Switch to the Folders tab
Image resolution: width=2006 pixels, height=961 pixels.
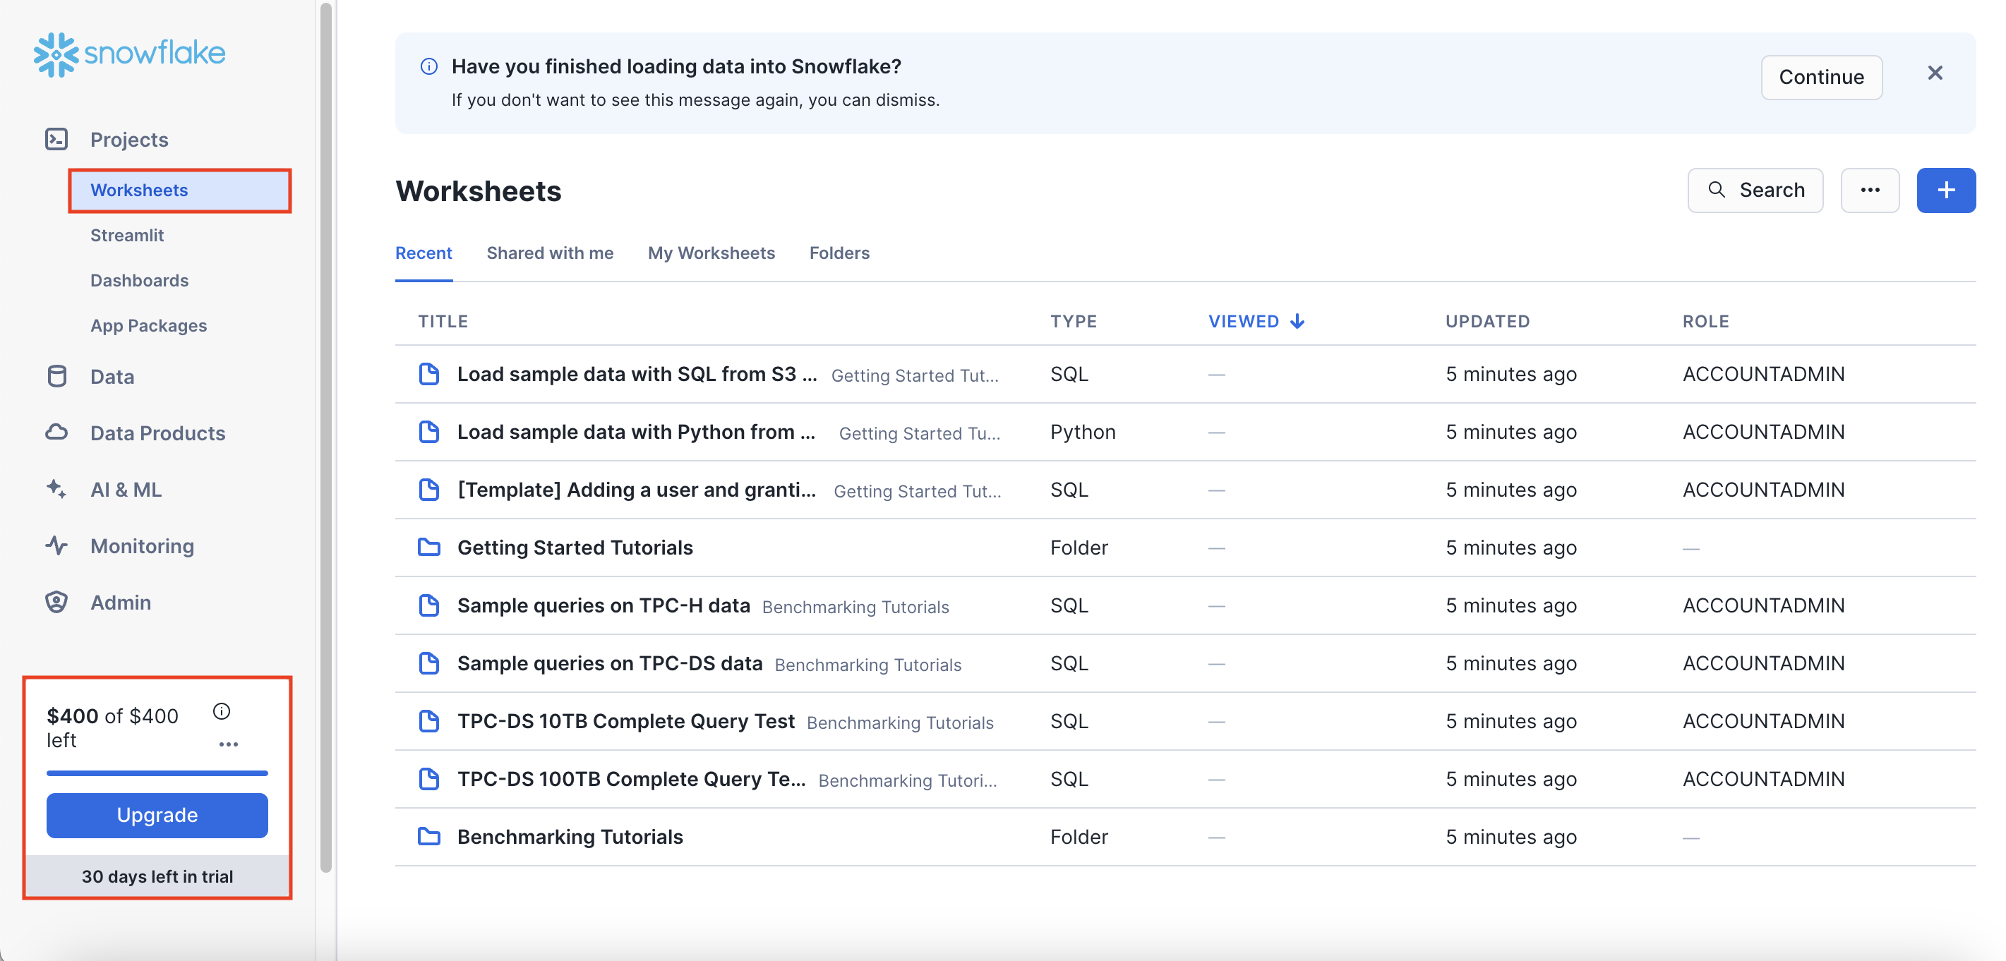tap(839, 253)
